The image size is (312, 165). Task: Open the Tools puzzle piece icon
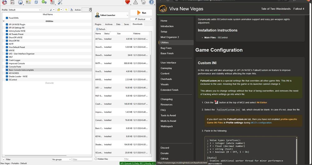(52, 2)
